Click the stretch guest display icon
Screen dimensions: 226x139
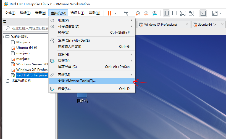click(x=215, y=13)
